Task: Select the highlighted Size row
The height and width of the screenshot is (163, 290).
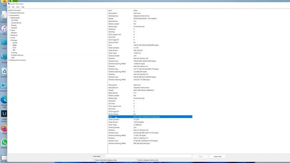Action: click(150, 117)
